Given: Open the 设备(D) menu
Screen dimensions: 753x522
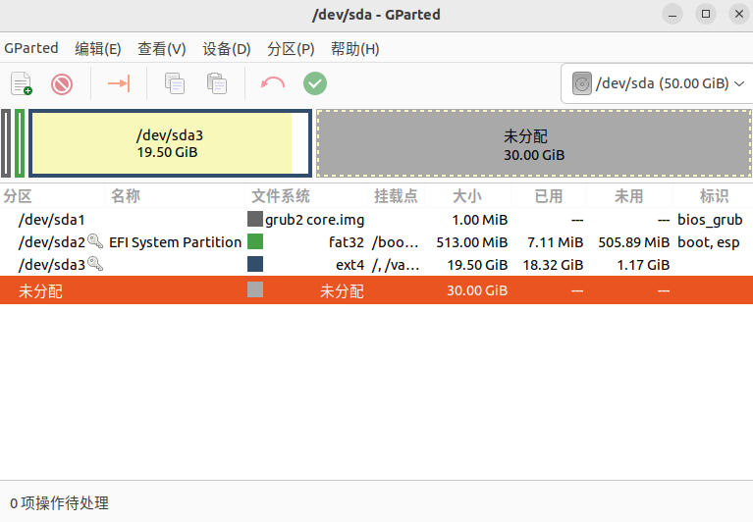Looking at the screenshot, I should click(x=227, y=48).
